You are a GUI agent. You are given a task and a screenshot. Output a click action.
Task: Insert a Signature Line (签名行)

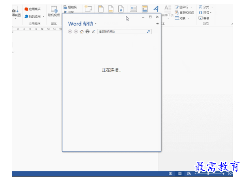click(181, 7)
